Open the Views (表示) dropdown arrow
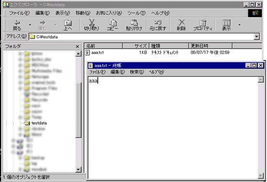The height and width of the screenshot is (182, 267). [239, 25]
